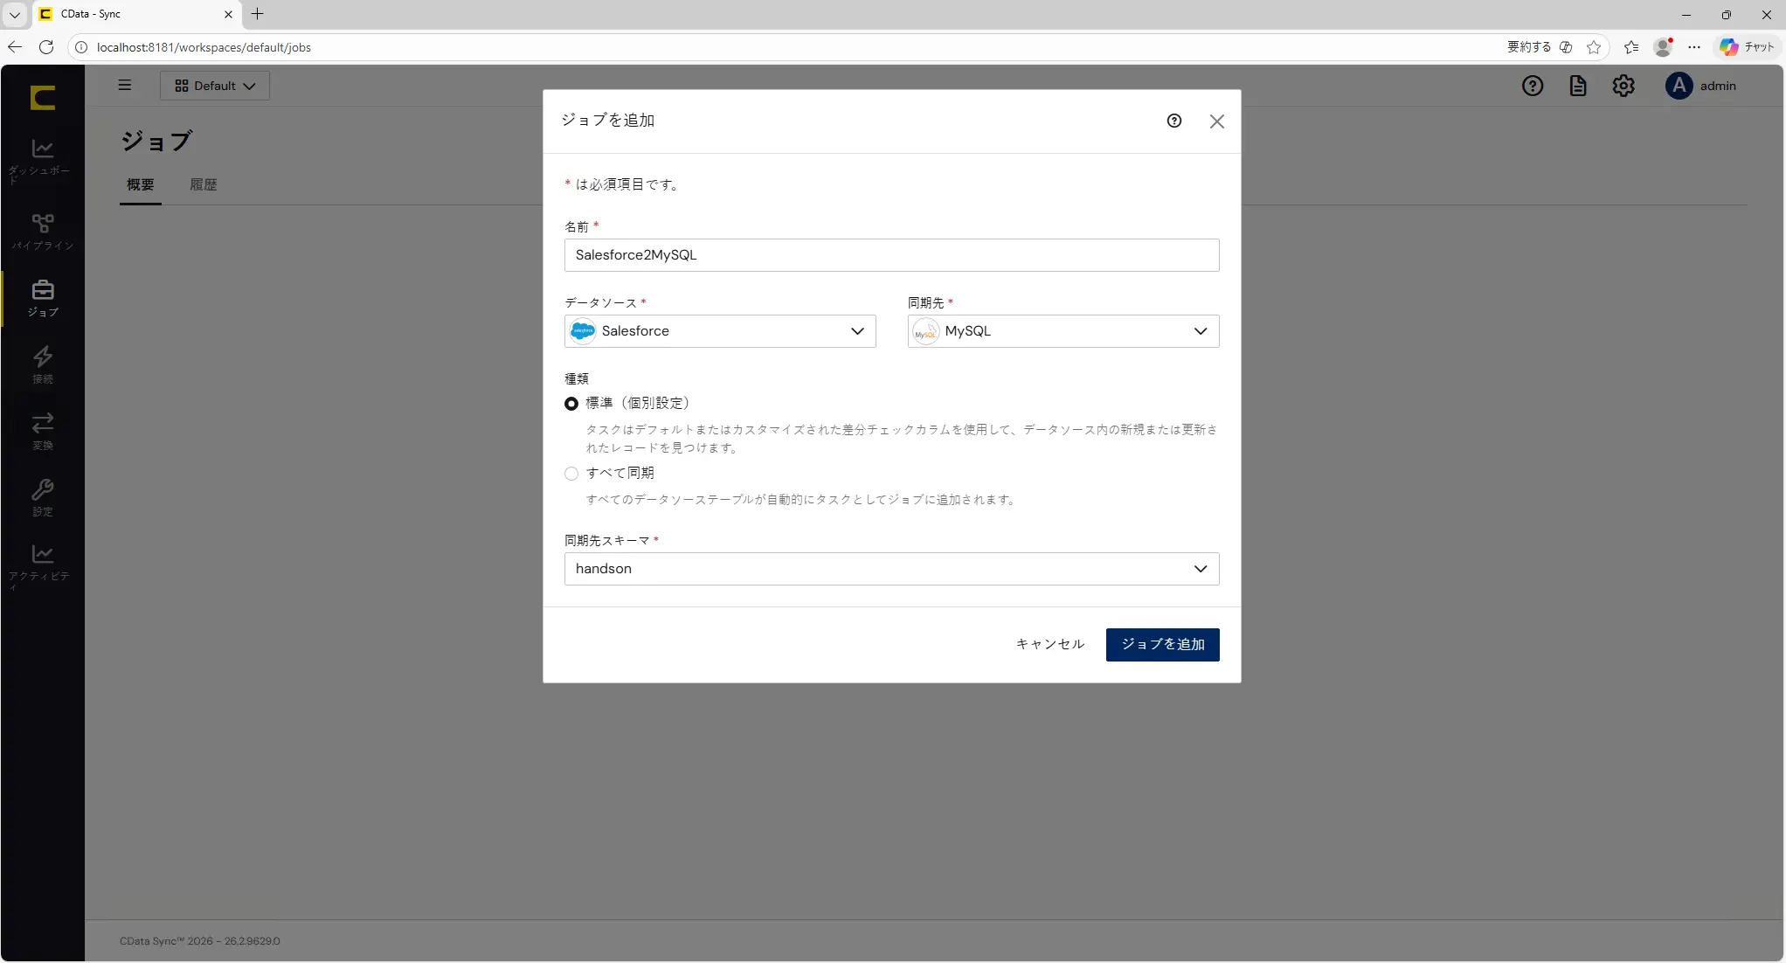Expand the データソース Salesforce dropdown
Viewport: 1786px width, 963px height.
[720, 331]
